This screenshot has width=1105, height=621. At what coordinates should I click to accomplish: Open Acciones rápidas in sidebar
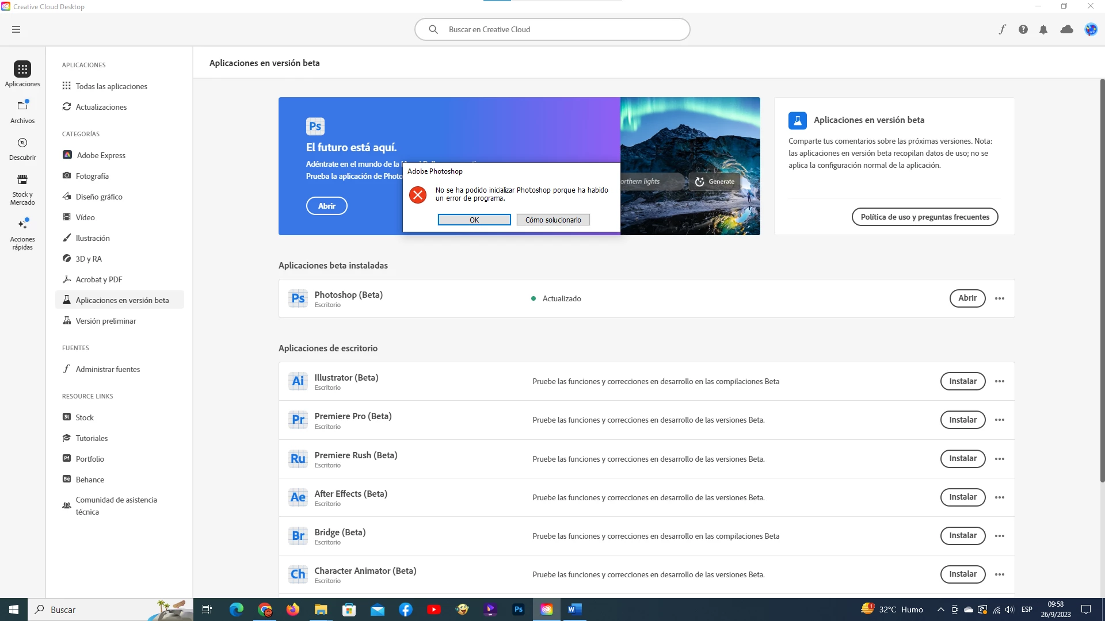pyautogui.click(x=22, y=233)
